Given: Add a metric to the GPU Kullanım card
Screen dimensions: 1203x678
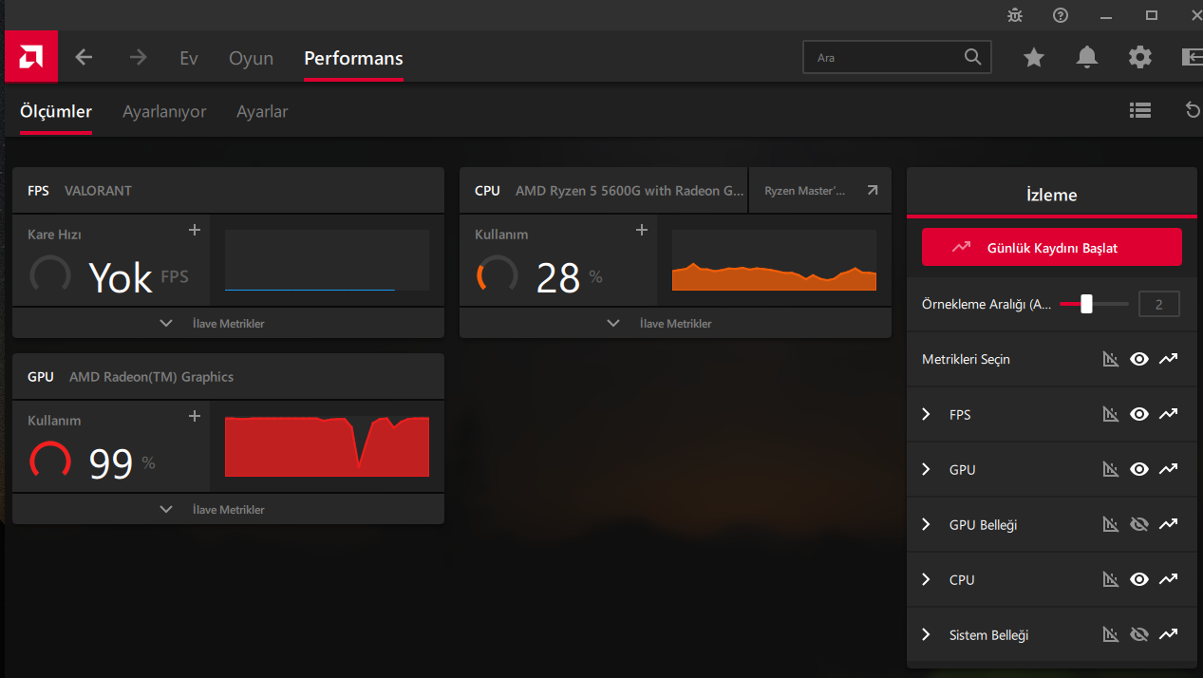Looking at the screenshot, I should tap(195, 416).
